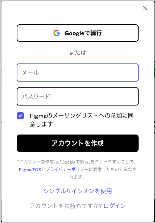Click the white checkmark inside the checkbox
156x223 pixels.
(20, 116)
